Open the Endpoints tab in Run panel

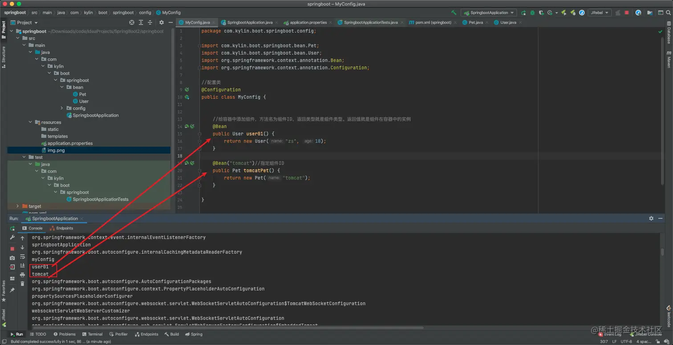pos(61,229)
